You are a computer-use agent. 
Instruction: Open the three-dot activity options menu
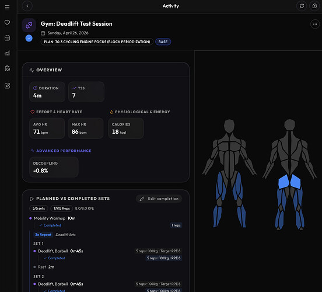tap(315, 24)
